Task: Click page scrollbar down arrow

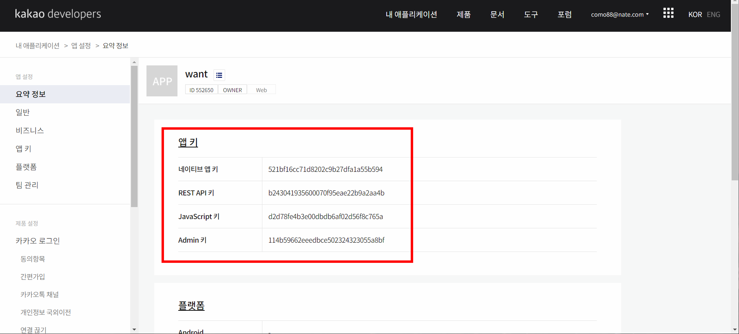Action: point(735,330)
